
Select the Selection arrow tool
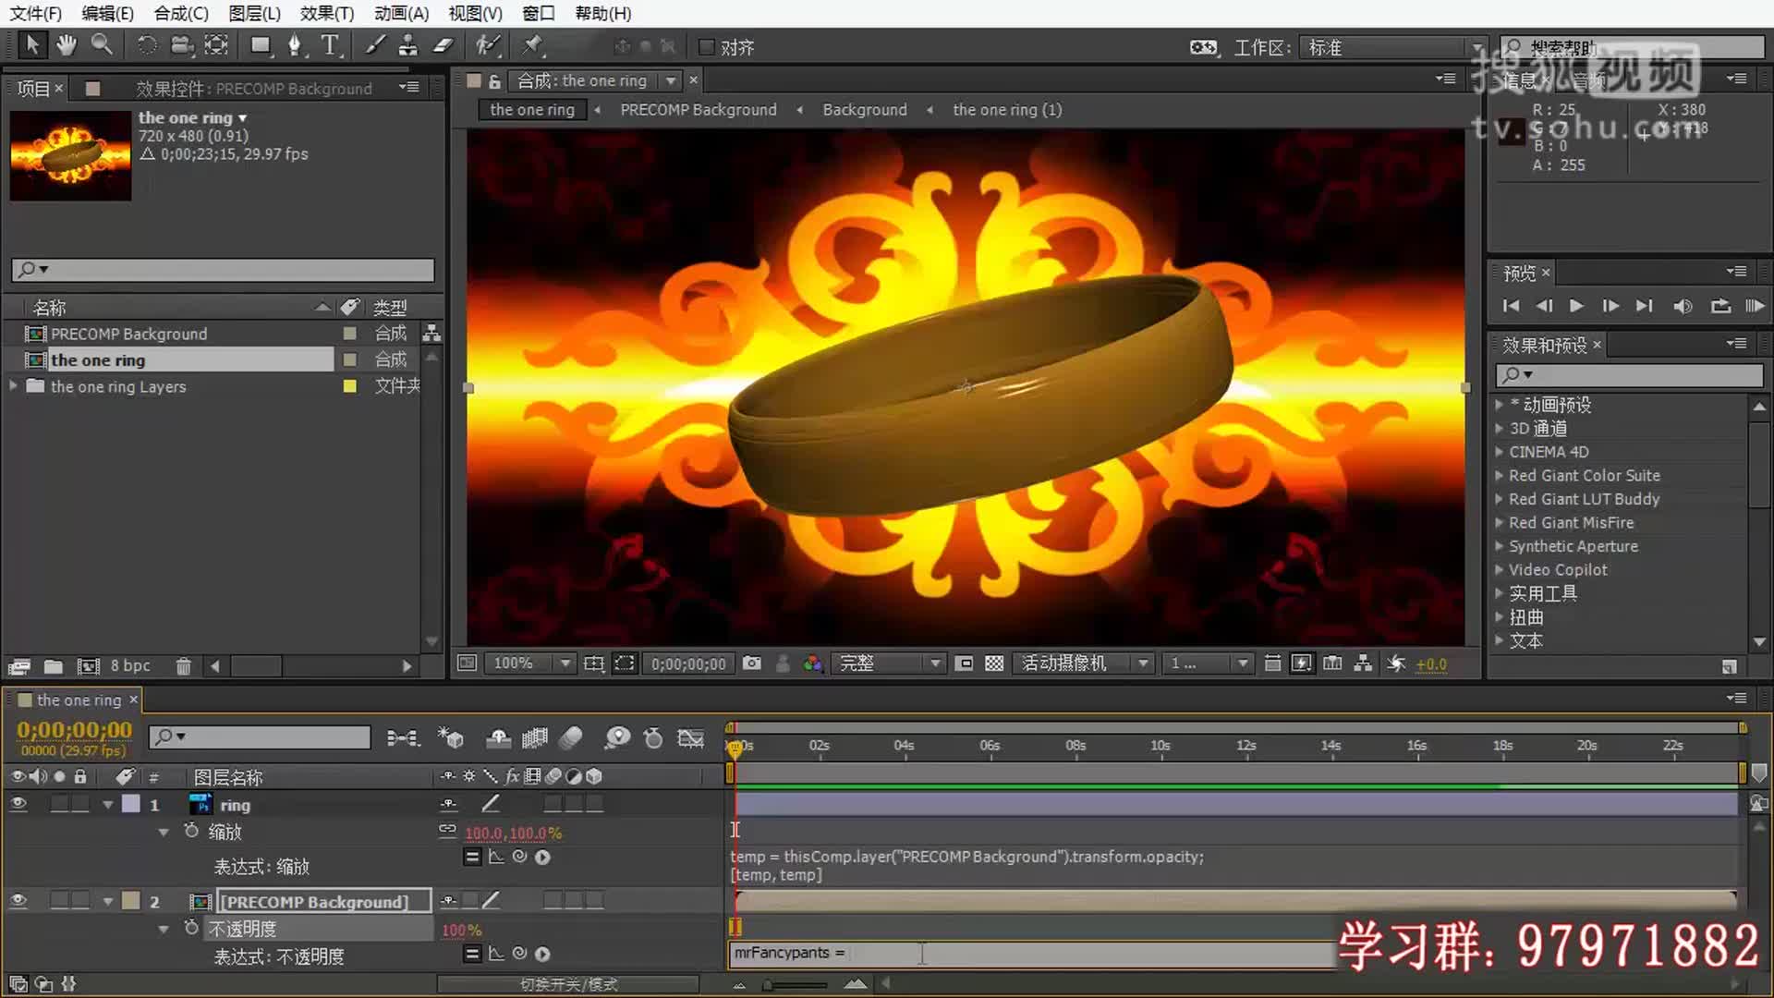[x=31, y=45]
